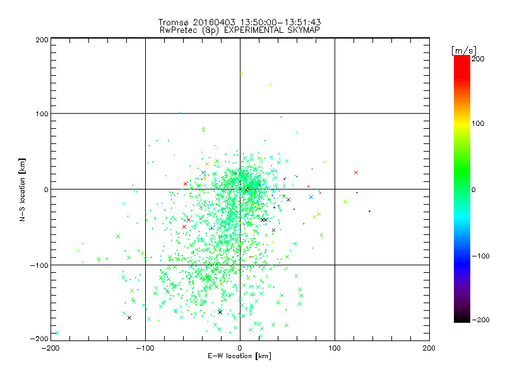Click the '-100' label on the color bar
Image resolution: width=505 pixels, height=379 pixels.
click(x=480, y=256)
